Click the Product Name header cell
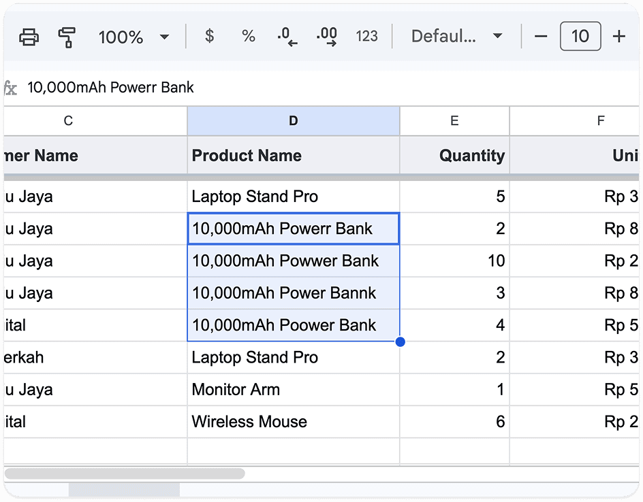Viewport: 643px width, 502px height. coord(293,156)
